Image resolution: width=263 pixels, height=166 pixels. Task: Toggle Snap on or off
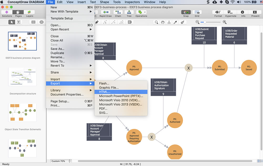[x=186, y=12]
